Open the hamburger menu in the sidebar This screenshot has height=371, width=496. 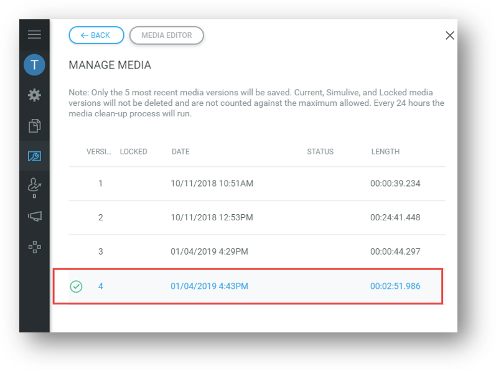point(34,34)
